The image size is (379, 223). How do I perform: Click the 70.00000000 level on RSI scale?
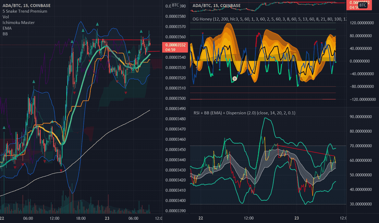coord(361,146)
